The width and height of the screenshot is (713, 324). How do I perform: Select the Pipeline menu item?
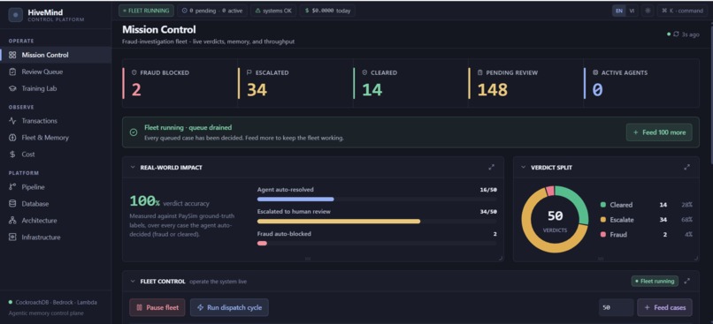click(56, 187)
